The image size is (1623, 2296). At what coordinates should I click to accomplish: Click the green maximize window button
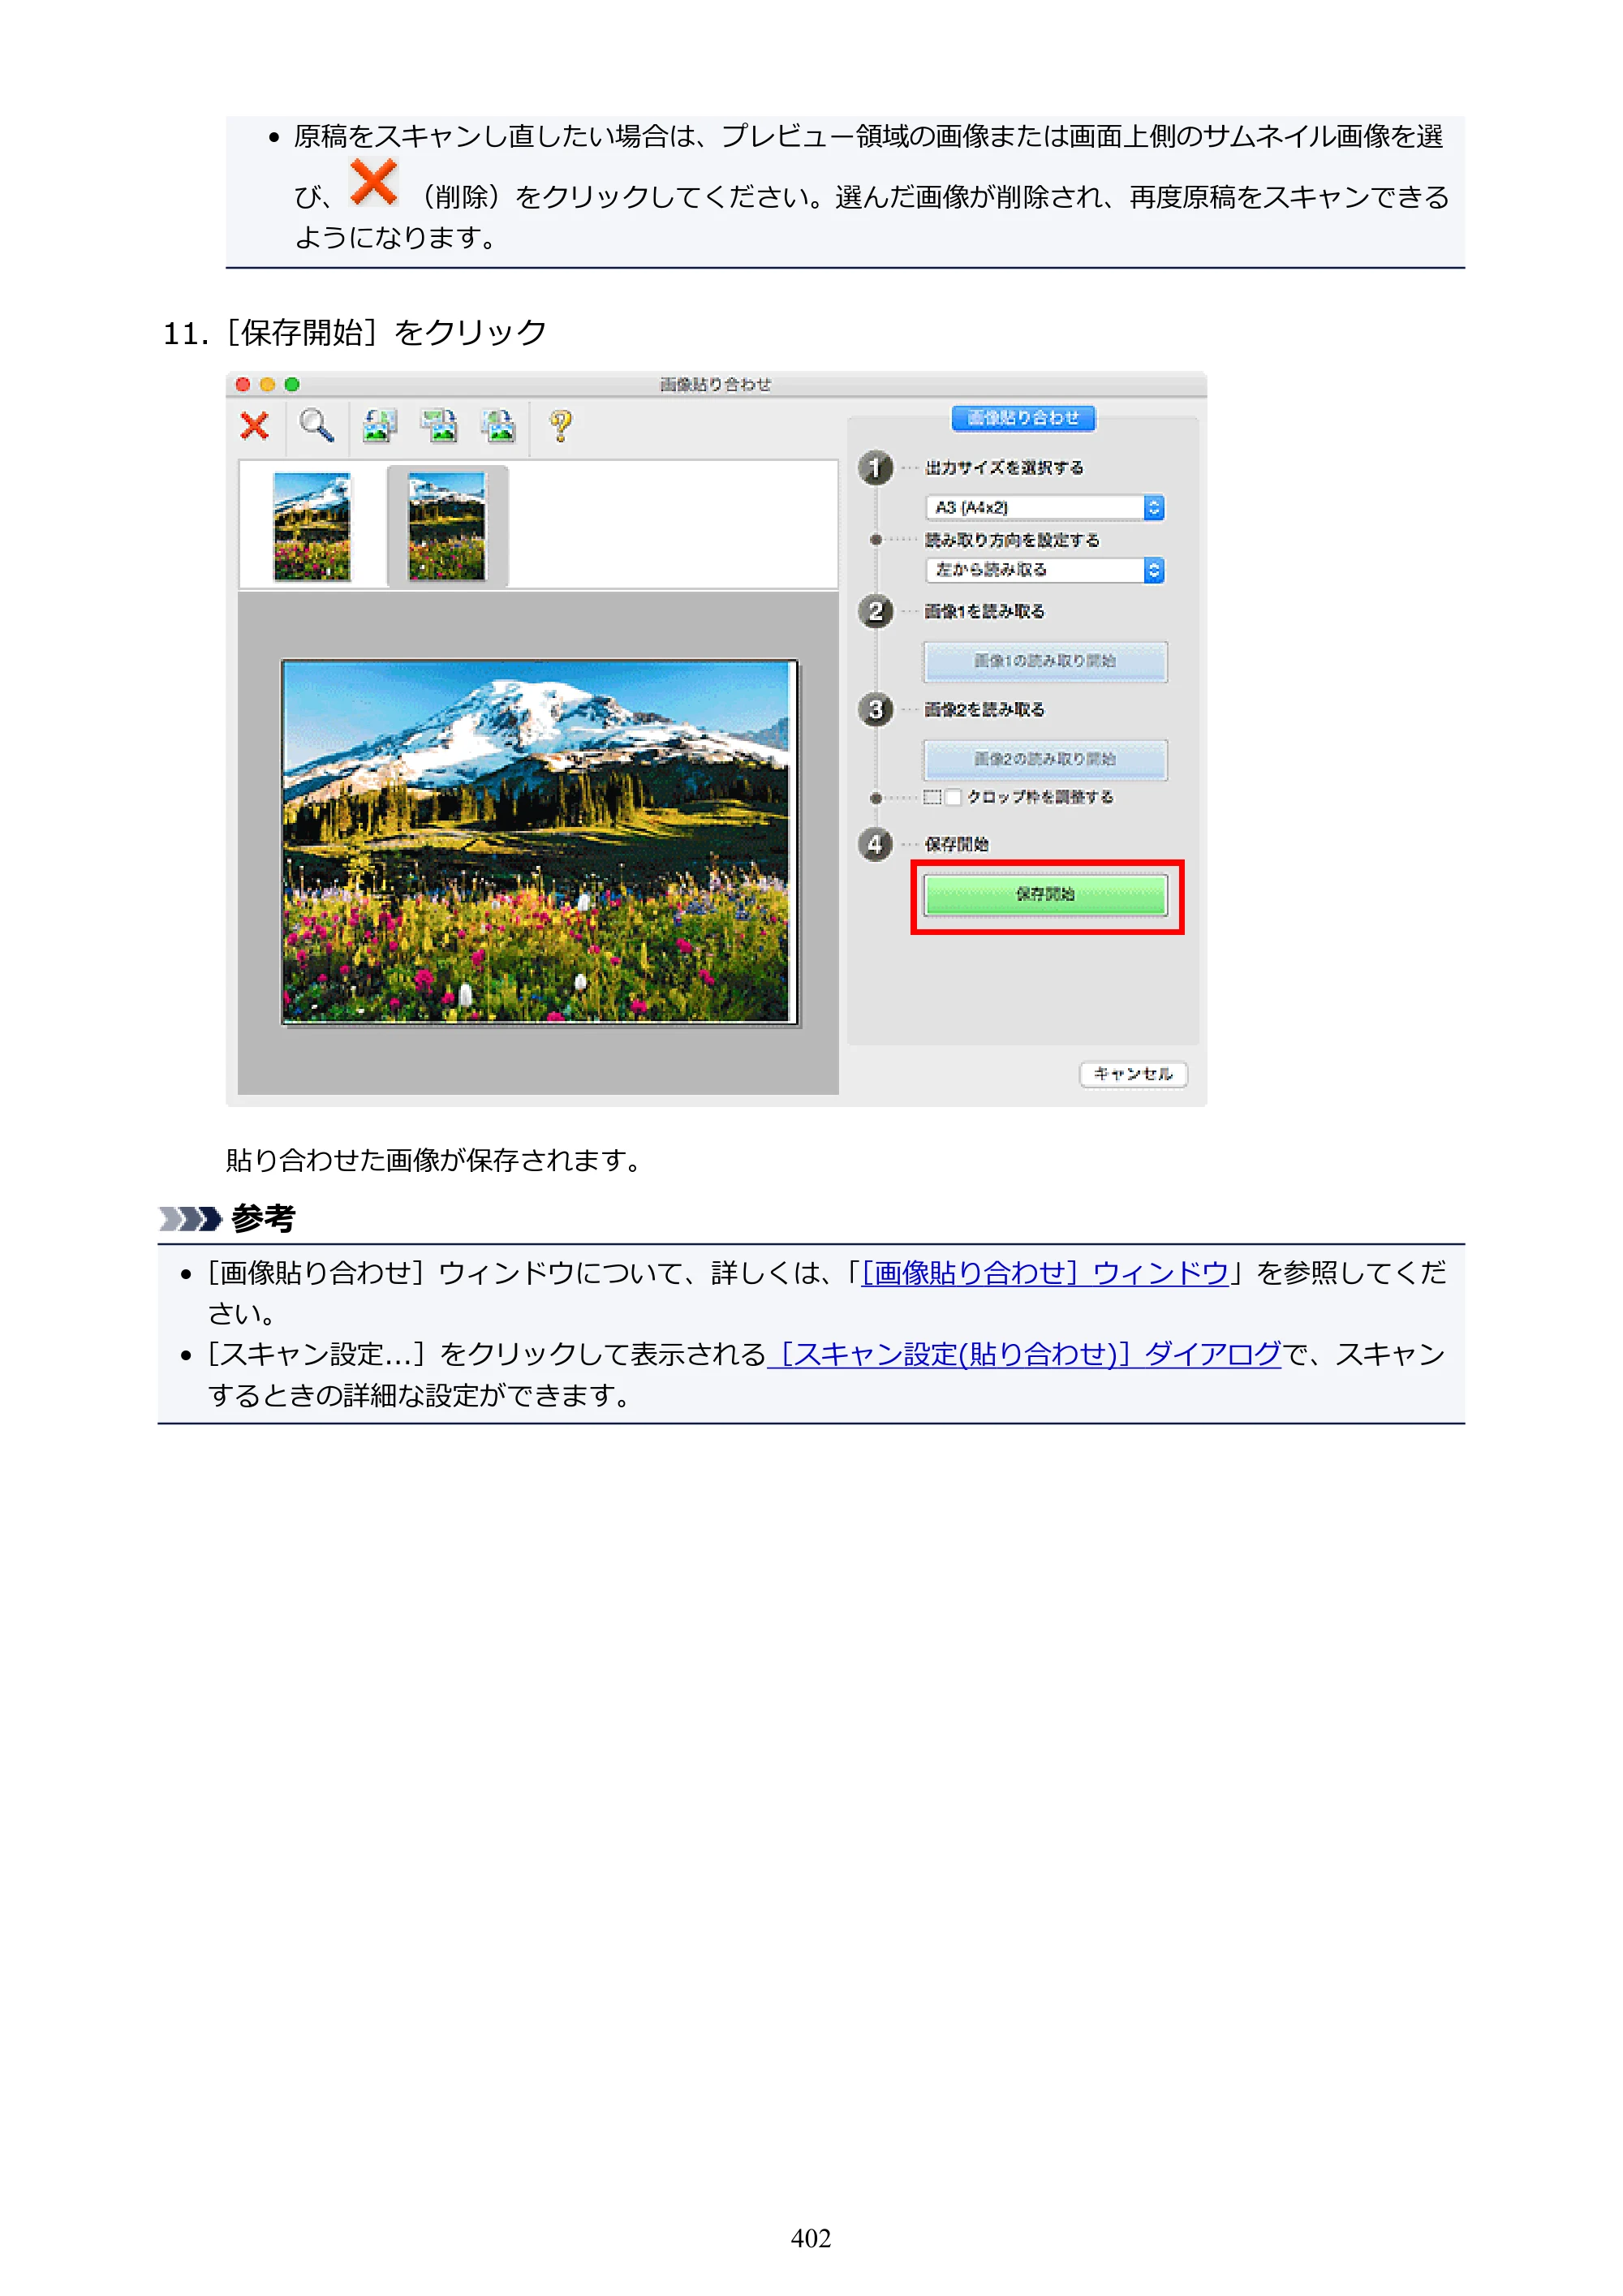(292, 385)
